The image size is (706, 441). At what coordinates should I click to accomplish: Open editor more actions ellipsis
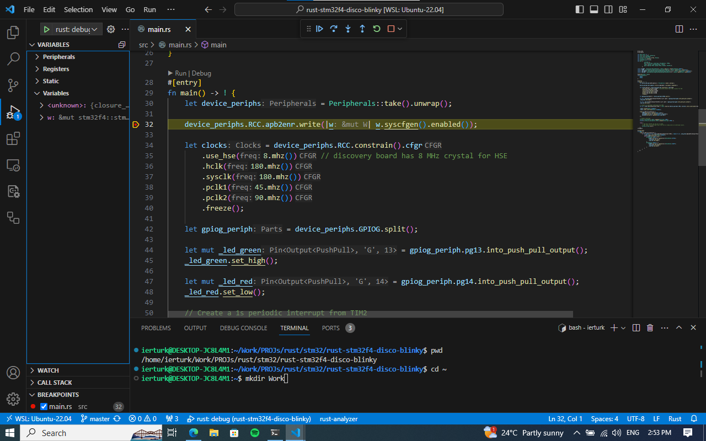coord(694,29)
